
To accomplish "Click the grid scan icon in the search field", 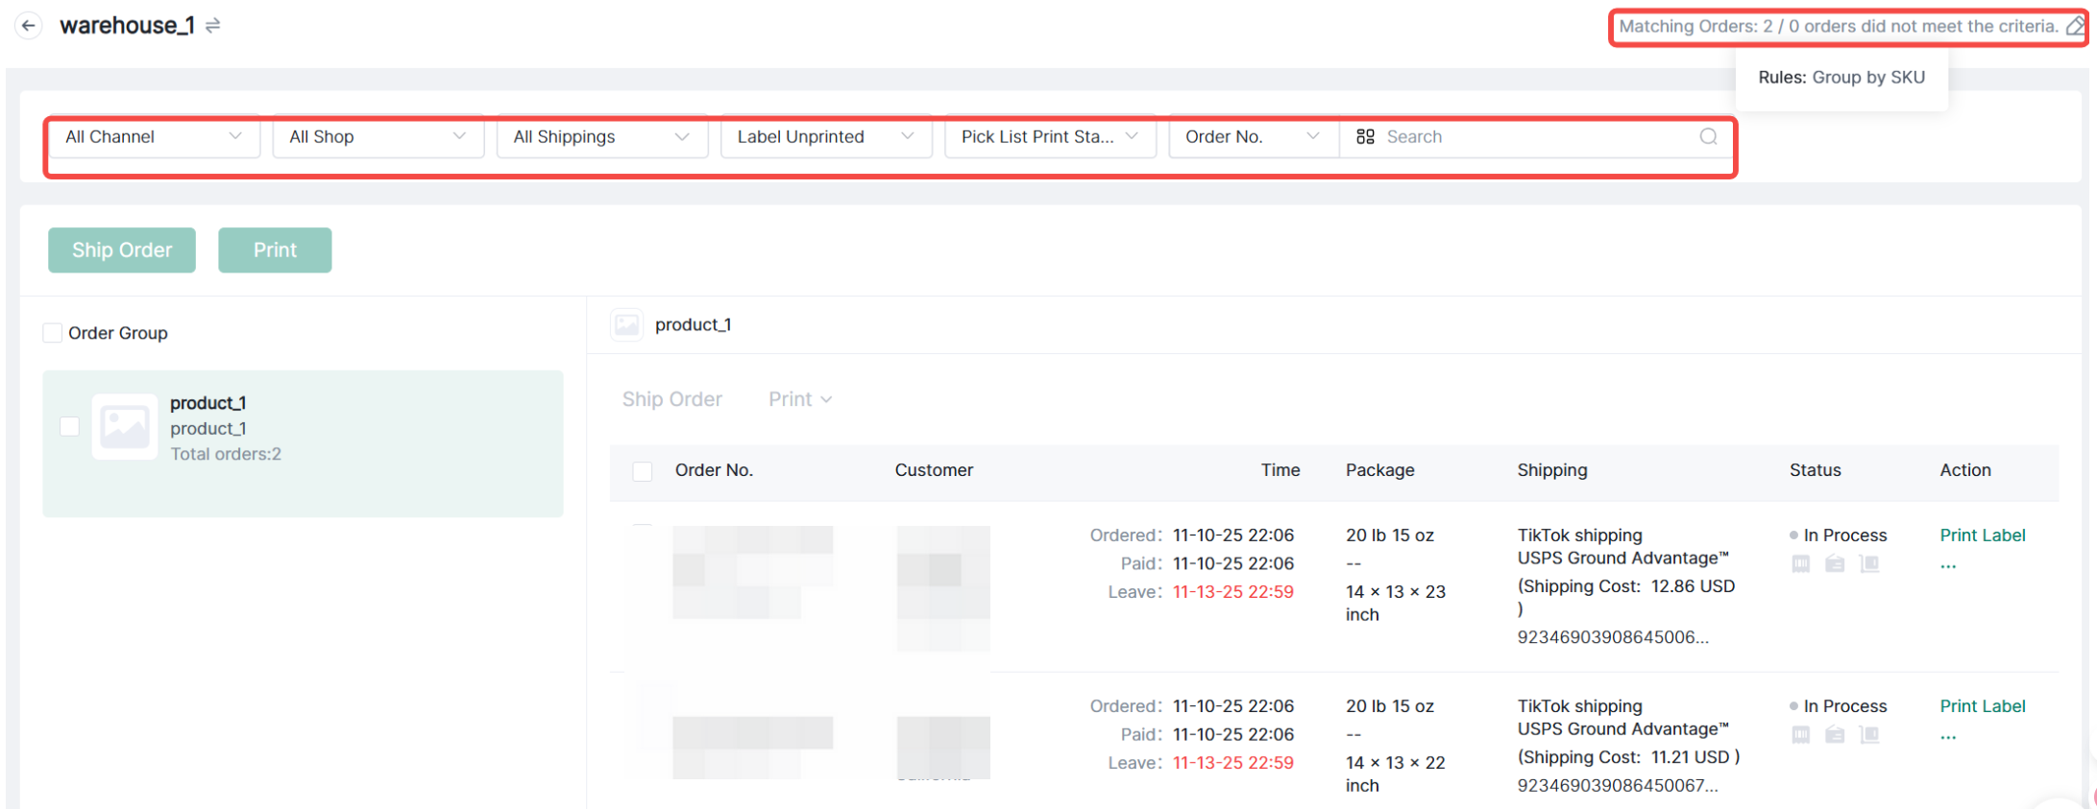I will 1365,137.
